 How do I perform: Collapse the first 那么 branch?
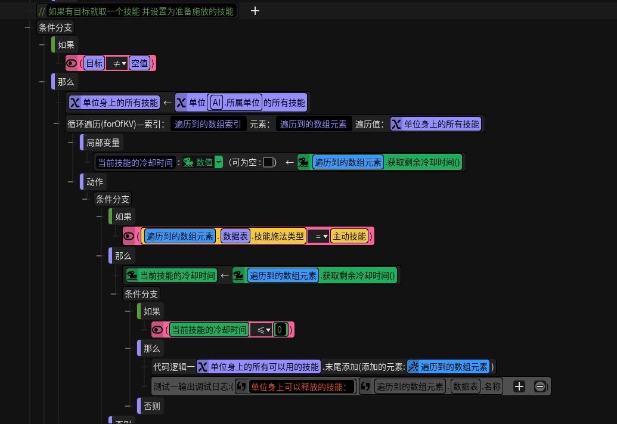tap(42, 82)
